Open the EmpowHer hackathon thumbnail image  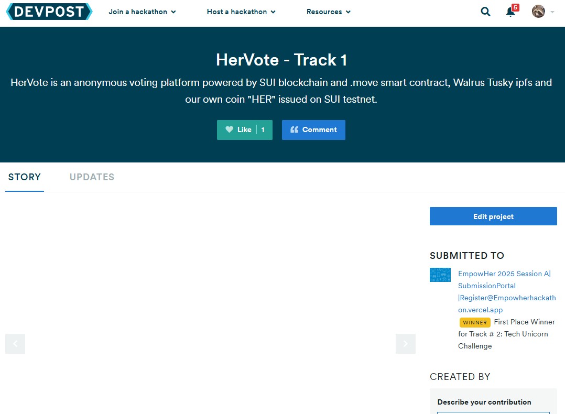(440, 275)
